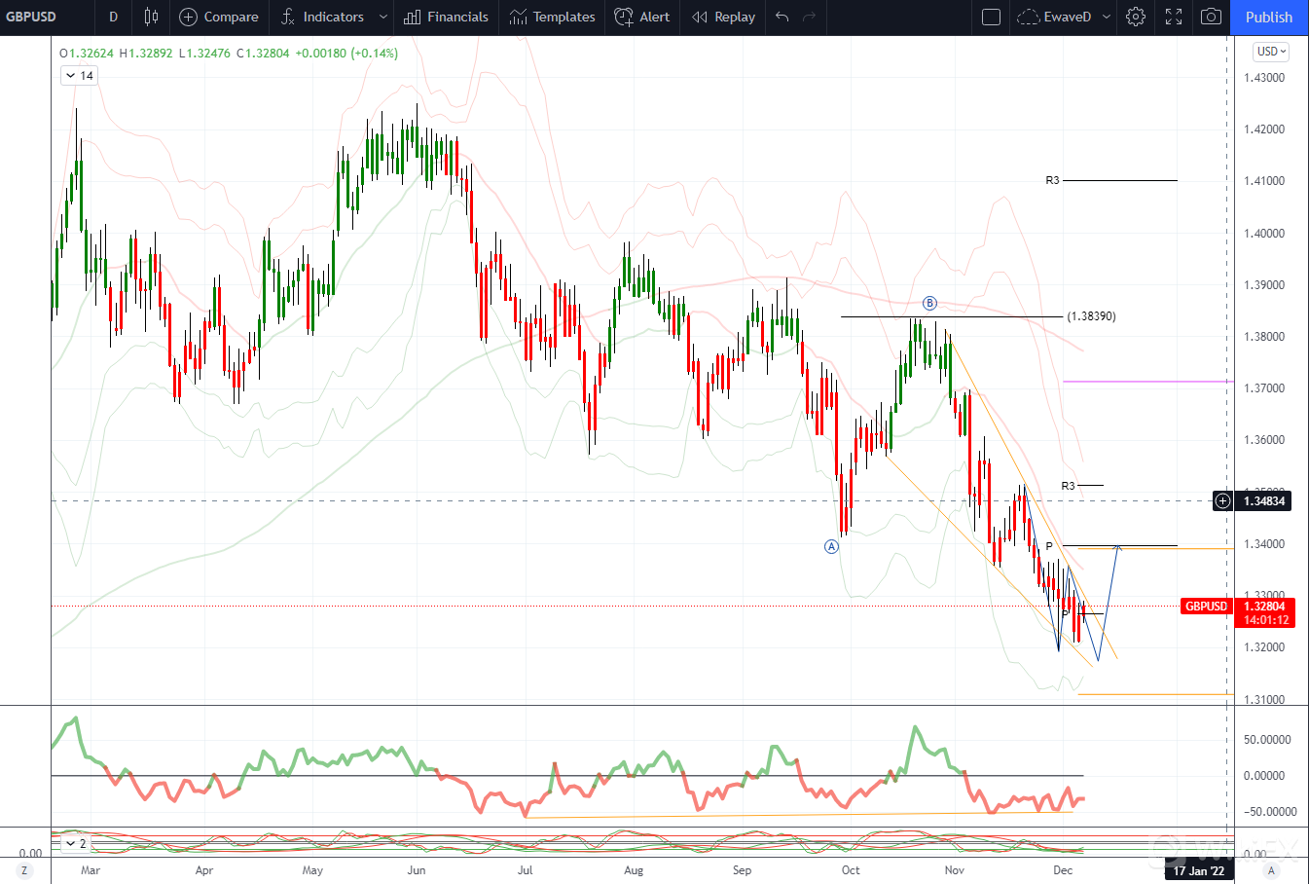Screen dimensions: 1309x884
Task: Click the Publish button
Action: tap(1269, 17)
